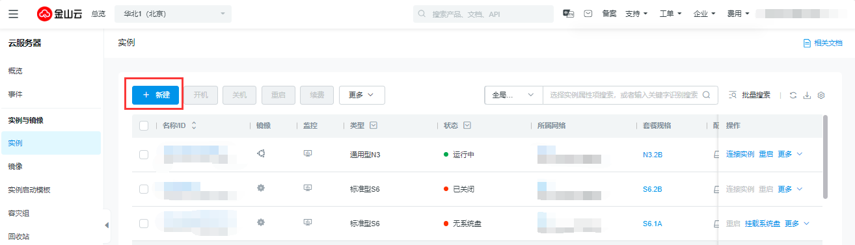Expand 更多 actions for the 运行中 instance
Viewport: 855px width, 245px height.
(790, 154)
